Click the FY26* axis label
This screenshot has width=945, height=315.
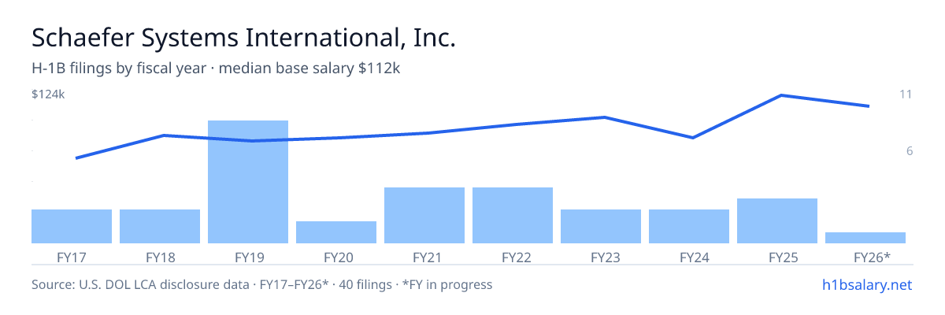(872, 257)
